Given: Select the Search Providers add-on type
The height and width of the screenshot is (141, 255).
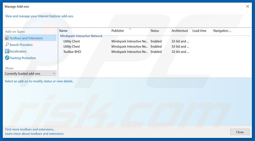Looking at the screenshot, I should 21,45.
